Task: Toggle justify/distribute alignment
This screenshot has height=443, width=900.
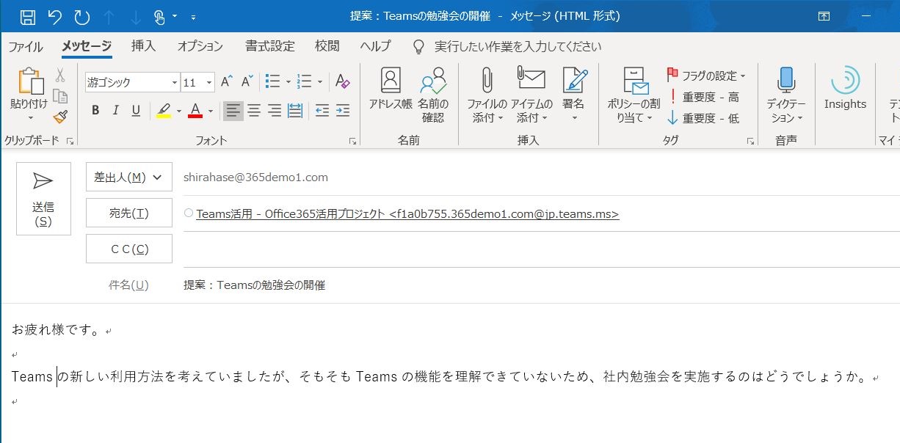Action: [x=295, y=111]
